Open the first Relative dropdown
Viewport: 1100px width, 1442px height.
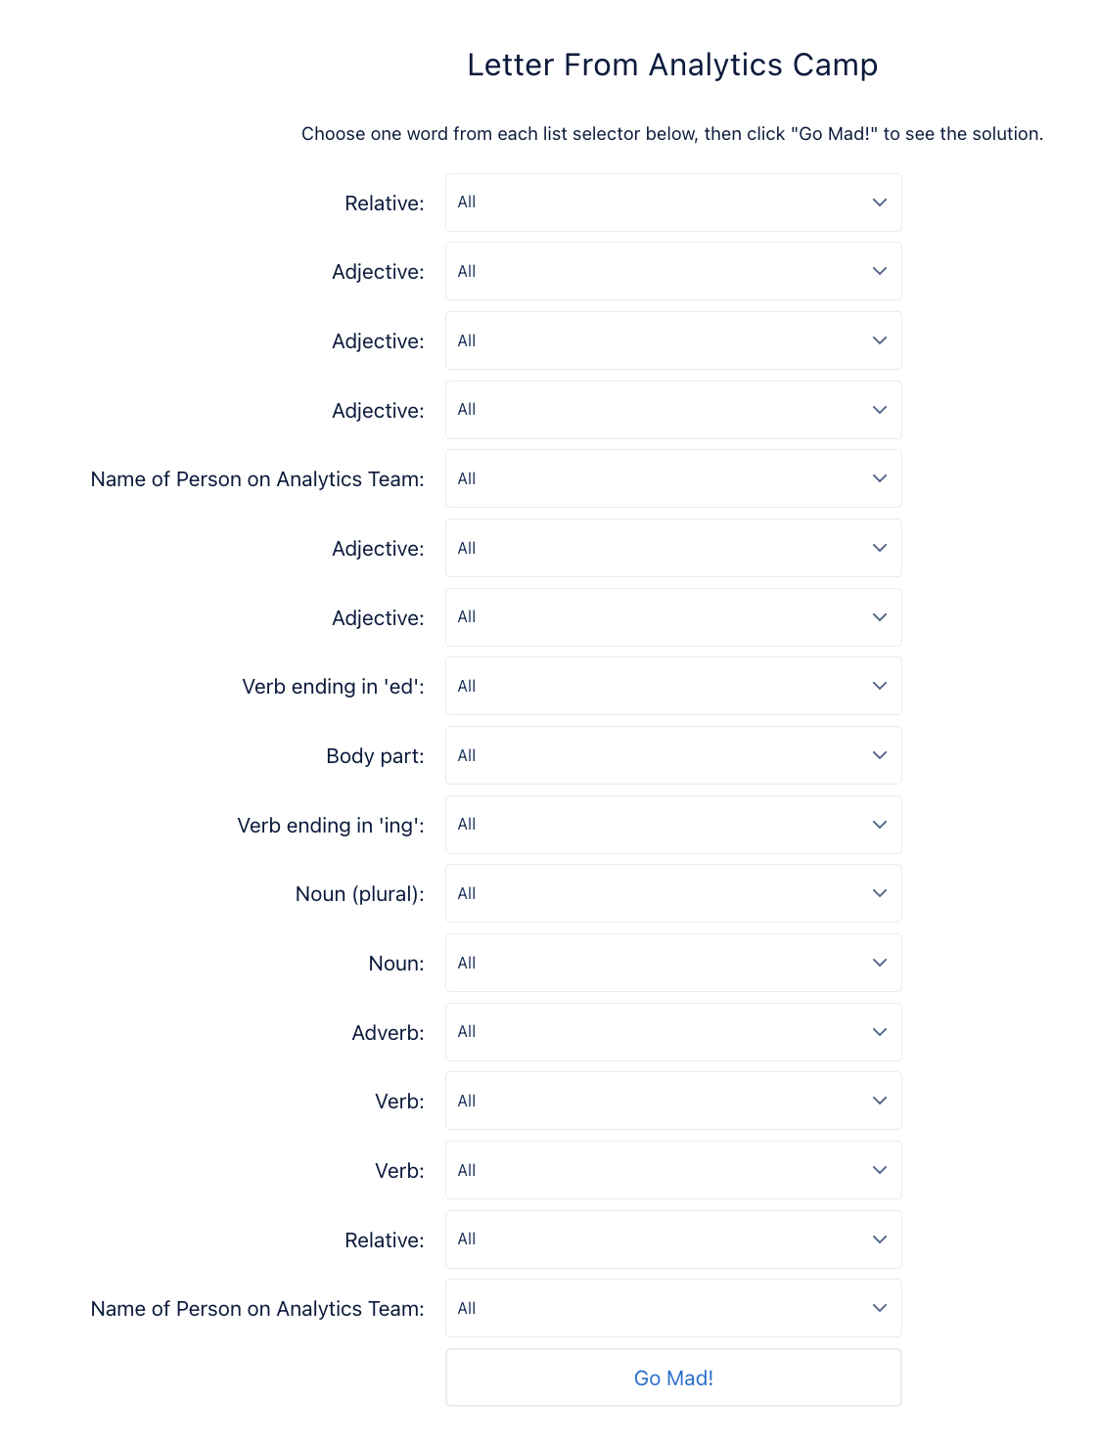click(x=672, y=203)
